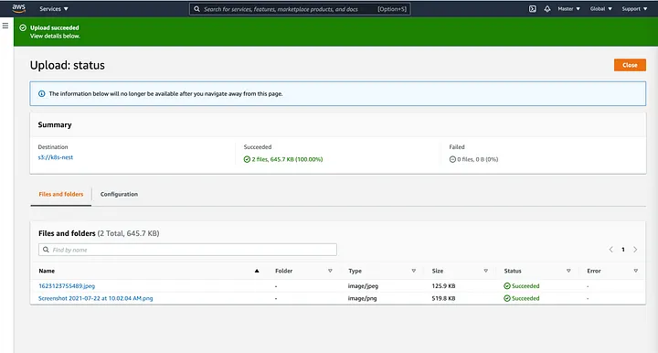Image resolution: width=658 pixels, height=353 pixels.
Task: Open the s3://k8s-nest destination link
Action: 56,157
